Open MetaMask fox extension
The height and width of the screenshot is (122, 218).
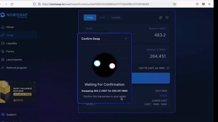pos(203,4)
